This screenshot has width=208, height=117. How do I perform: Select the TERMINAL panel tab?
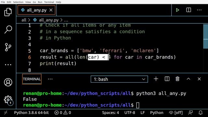(32, 79)
